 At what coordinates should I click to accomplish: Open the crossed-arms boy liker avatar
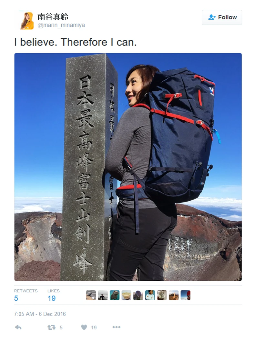point(150,295)
